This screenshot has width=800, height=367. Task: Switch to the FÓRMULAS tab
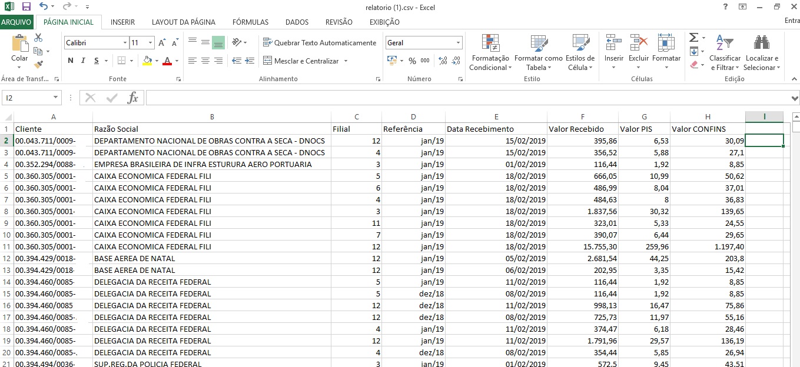click(x=250, y=22)
